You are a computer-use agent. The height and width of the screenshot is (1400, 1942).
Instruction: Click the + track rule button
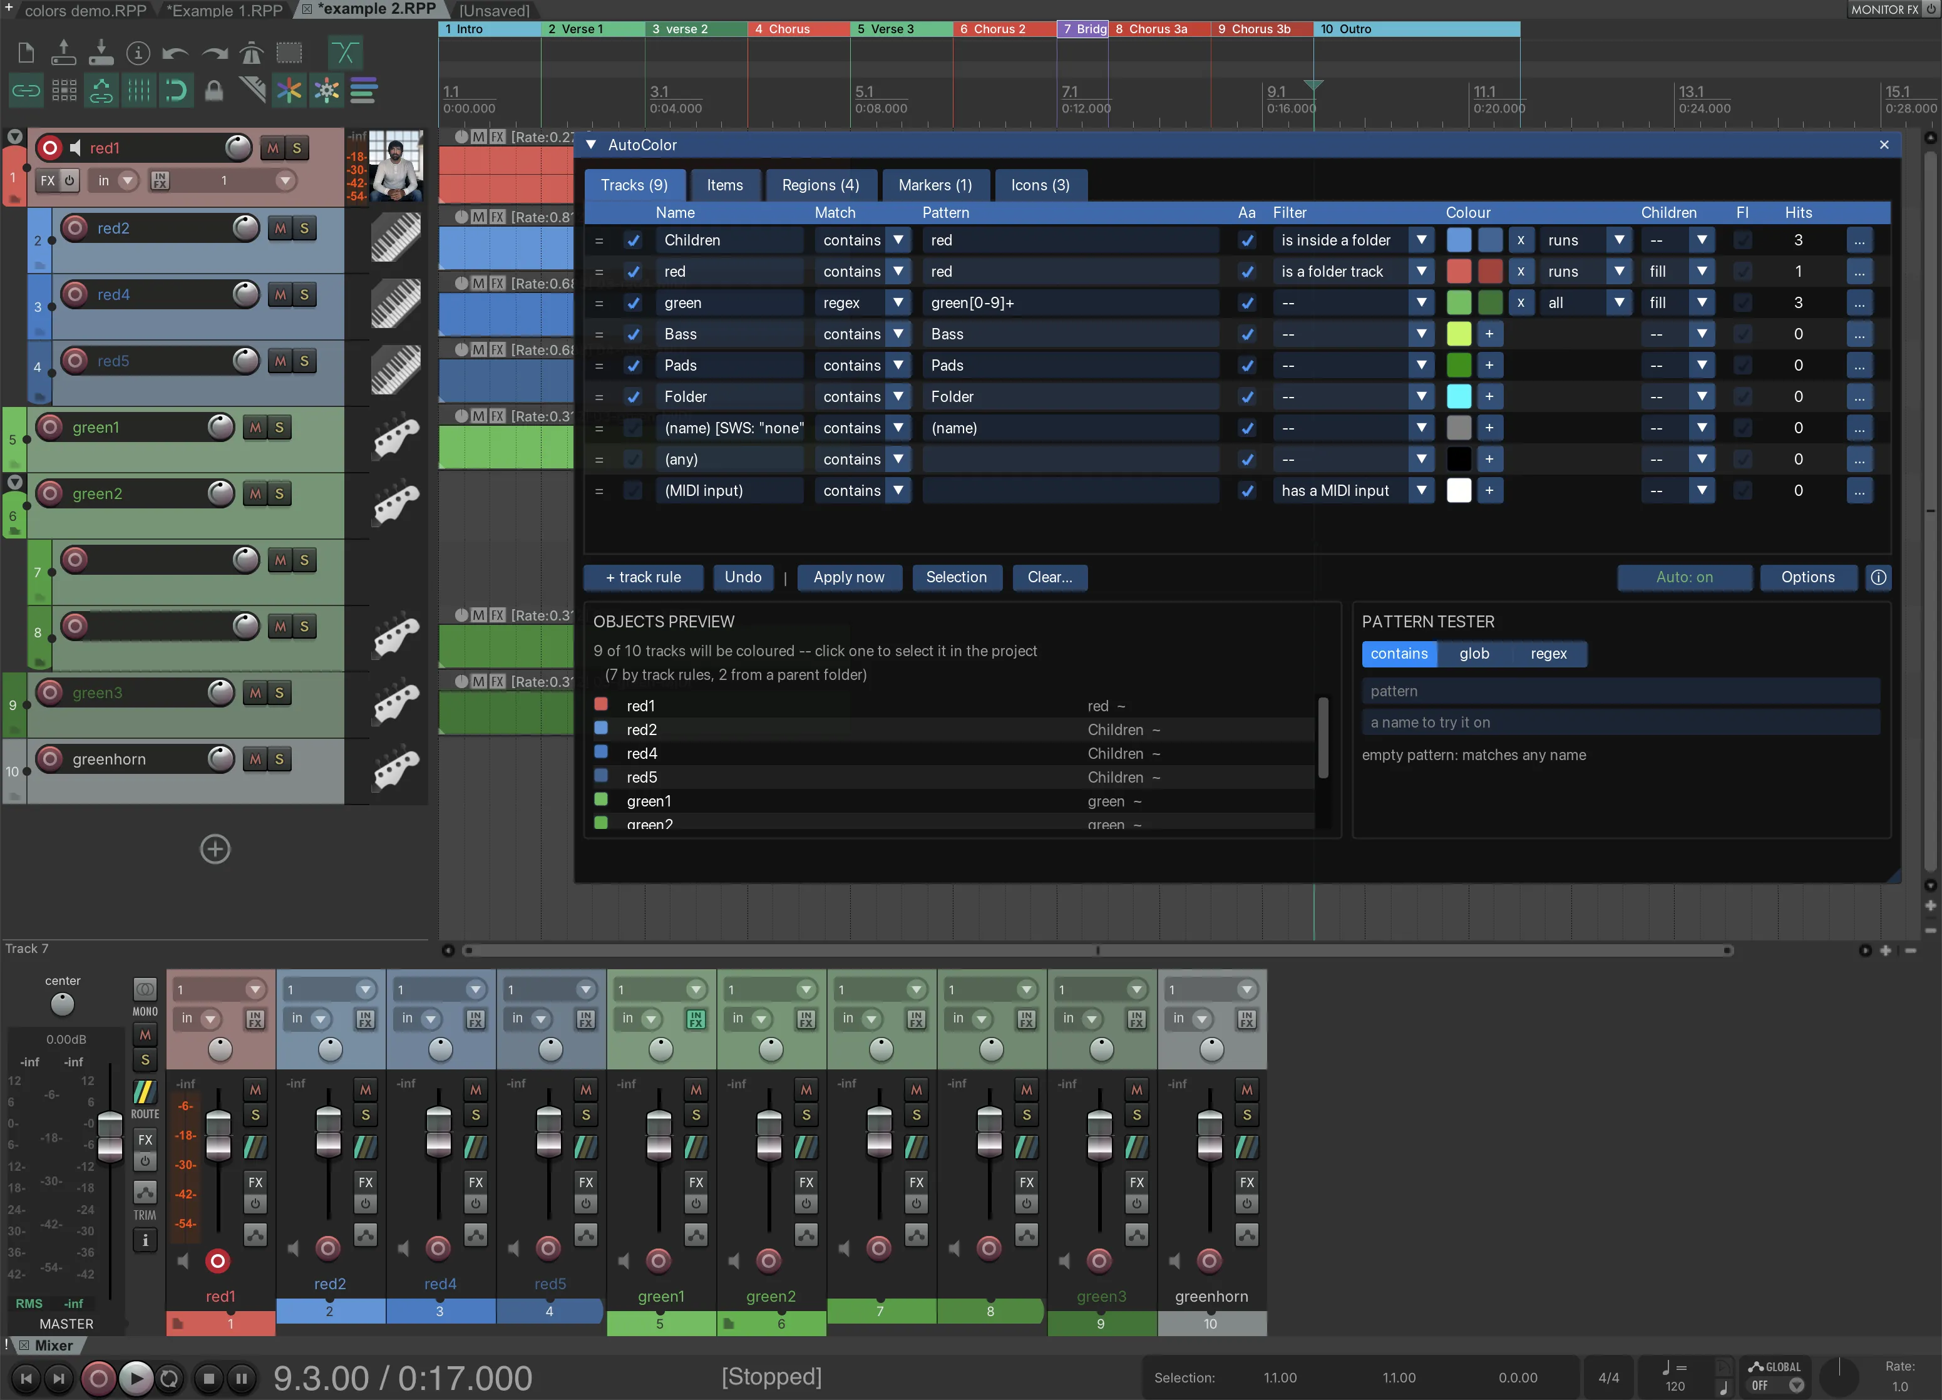pyautogui.click(x=644, y=577)
